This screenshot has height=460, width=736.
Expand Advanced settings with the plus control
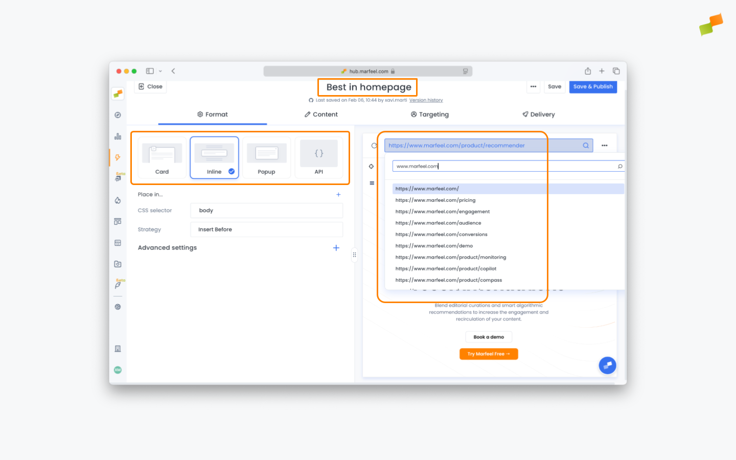coord(336,247)
